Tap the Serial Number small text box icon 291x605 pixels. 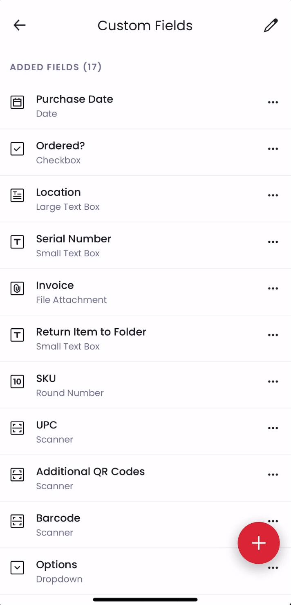coord(17,242)
